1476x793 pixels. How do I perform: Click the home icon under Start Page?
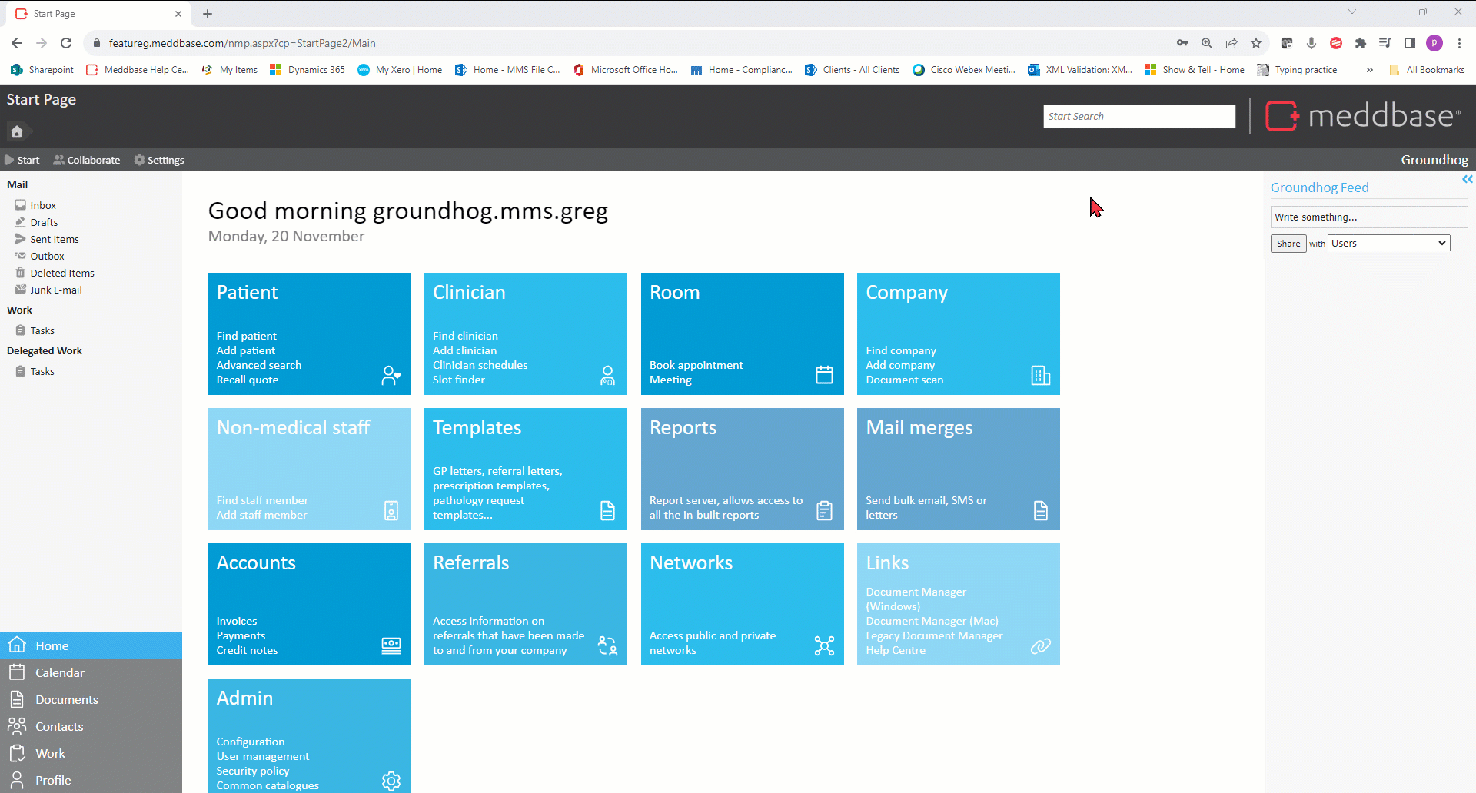(x=17, y=131)
